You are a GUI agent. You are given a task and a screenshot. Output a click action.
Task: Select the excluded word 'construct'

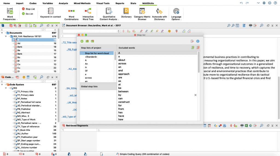124,102
